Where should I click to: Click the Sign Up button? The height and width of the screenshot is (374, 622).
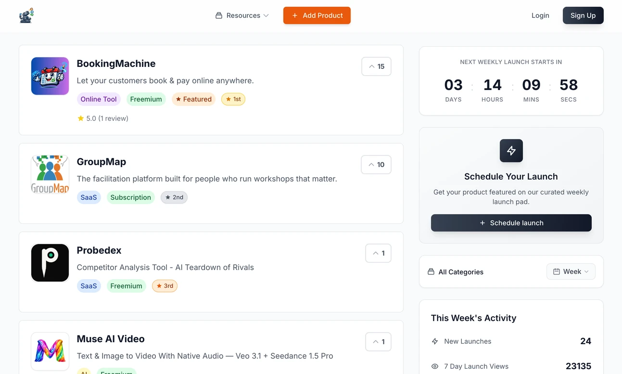pyautogui.click(x=583, y=15)
